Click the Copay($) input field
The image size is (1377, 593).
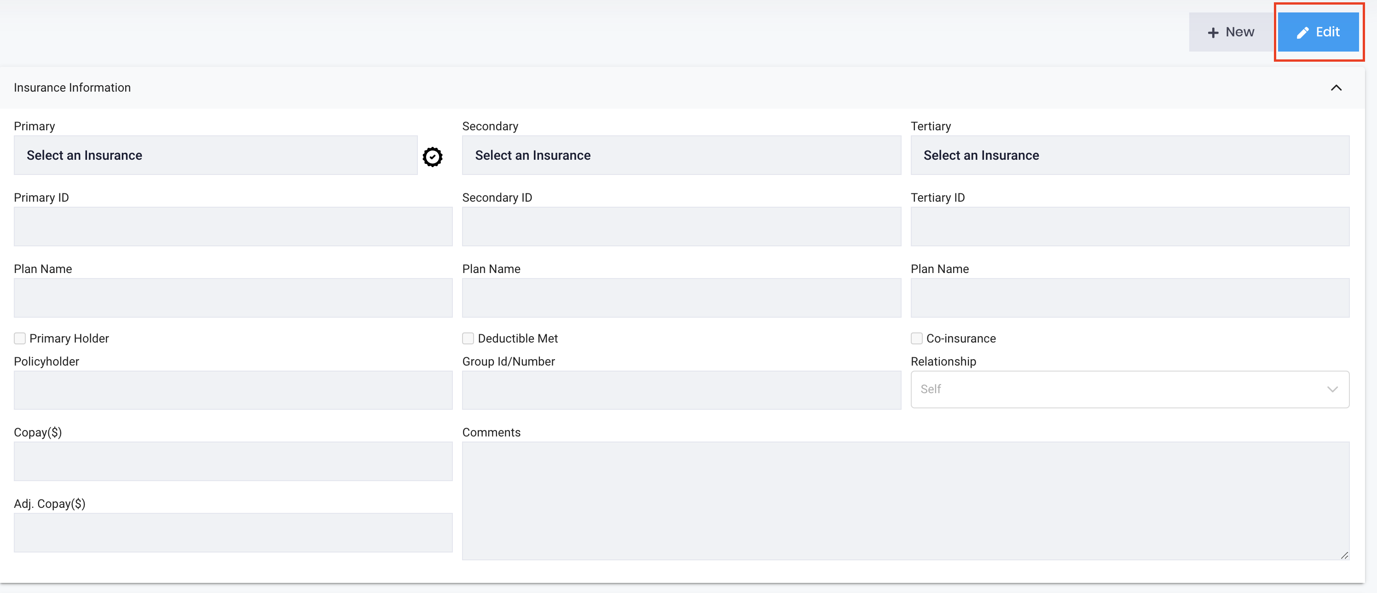click(232, 461)
